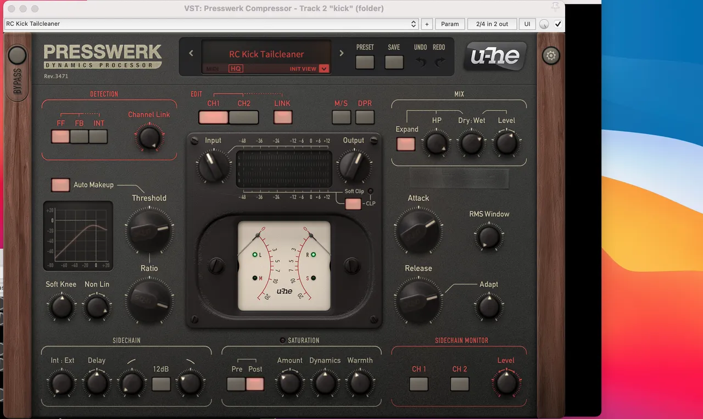This screenshot has height=419, width=703.
Task: Click the saturation Amount knob
Action: [289, 383]
